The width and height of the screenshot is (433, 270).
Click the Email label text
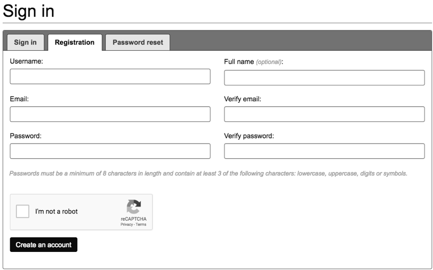coord(19,99)
